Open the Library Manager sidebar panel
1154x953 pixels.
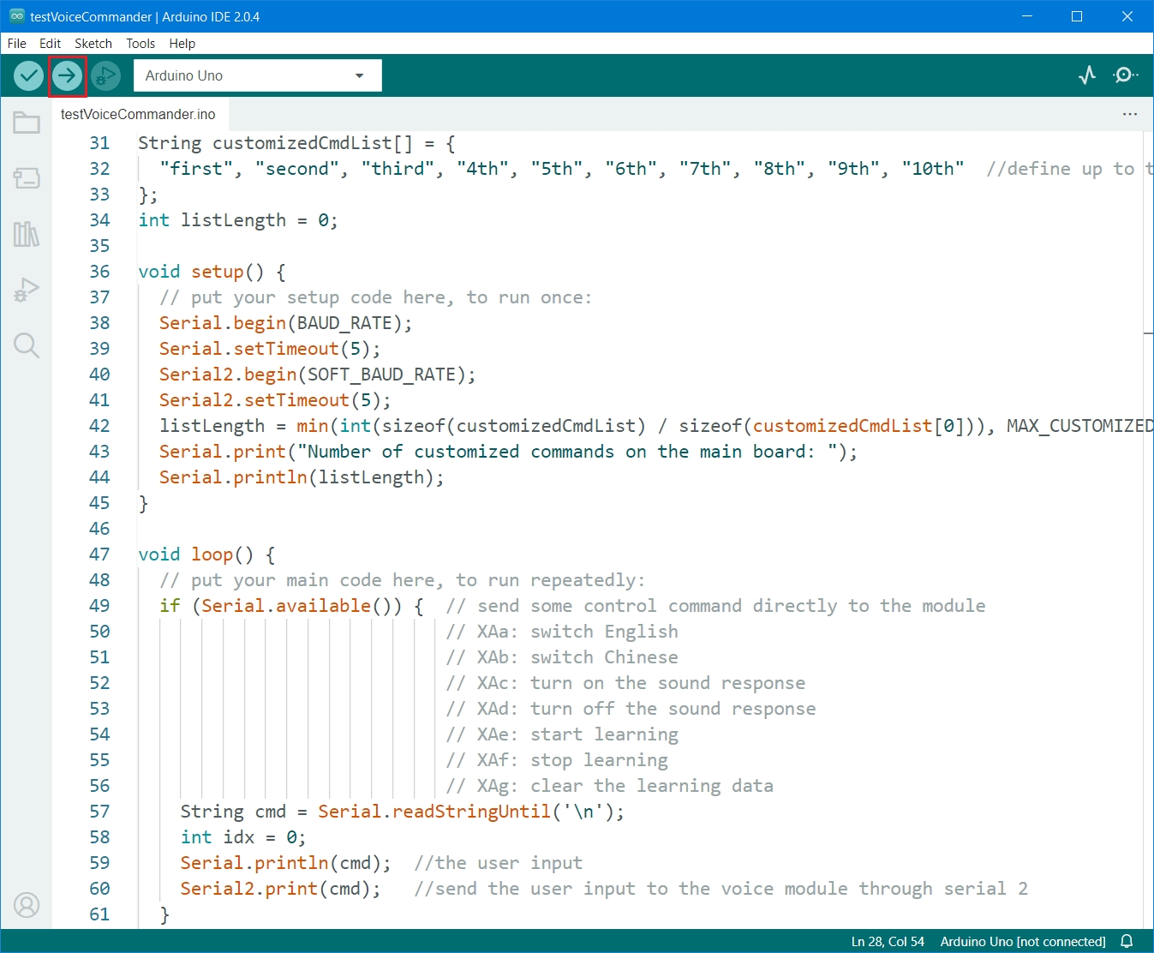click(27, 234)
